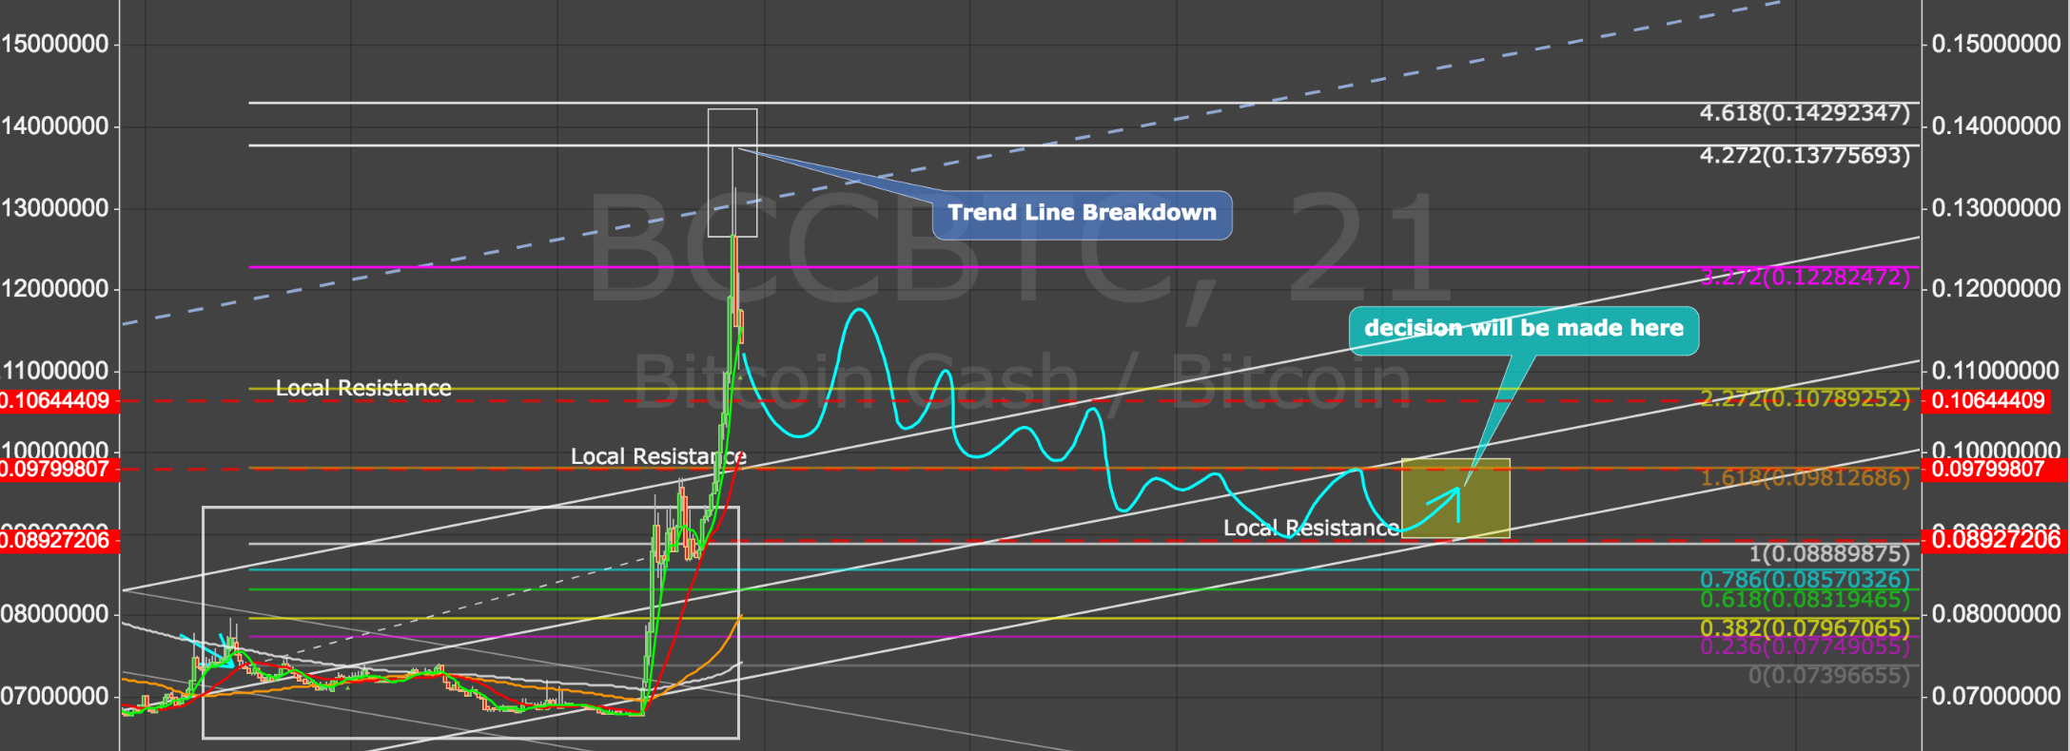Select the yellow shaded decision zone rectangle
2070x751 pixels.
tap(1455, 498)
